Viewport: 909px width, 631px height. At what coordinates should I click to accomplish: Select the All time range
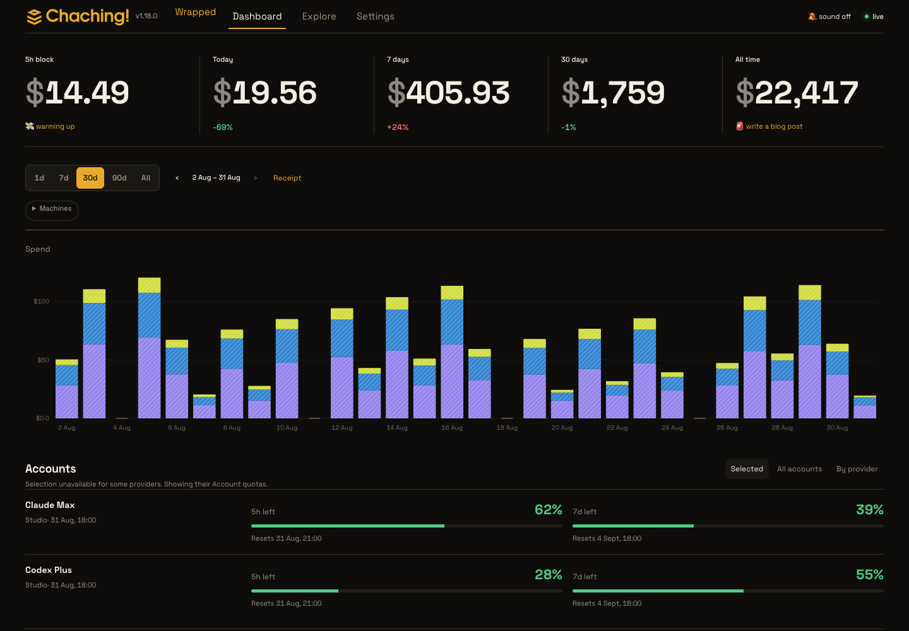pos(146,178)
